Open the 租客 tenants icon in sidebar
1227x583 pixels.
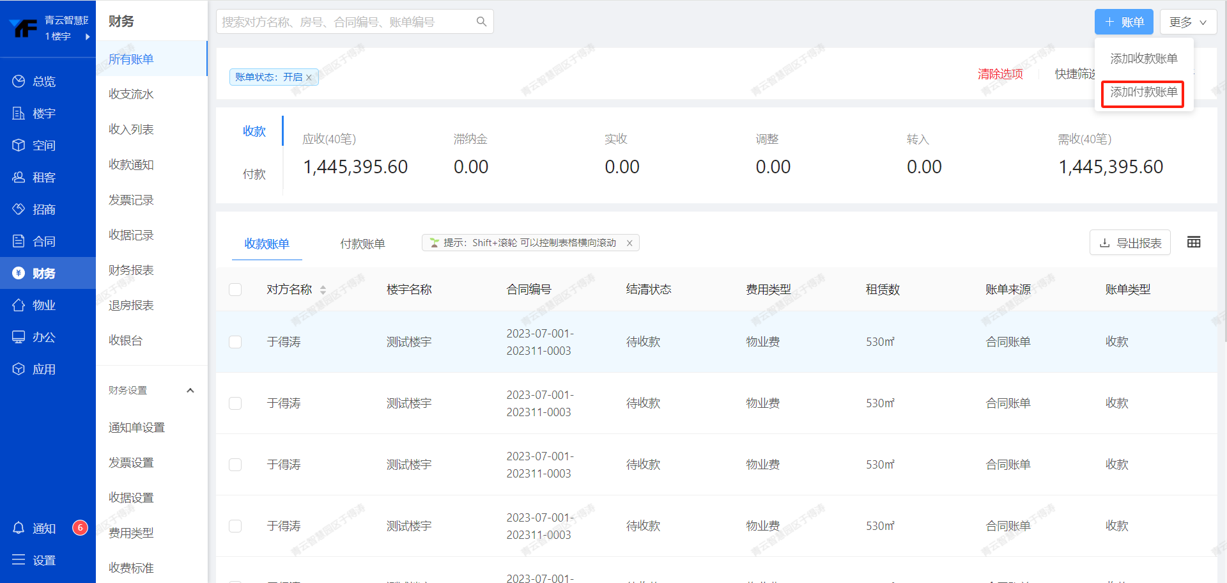point(19,177)
